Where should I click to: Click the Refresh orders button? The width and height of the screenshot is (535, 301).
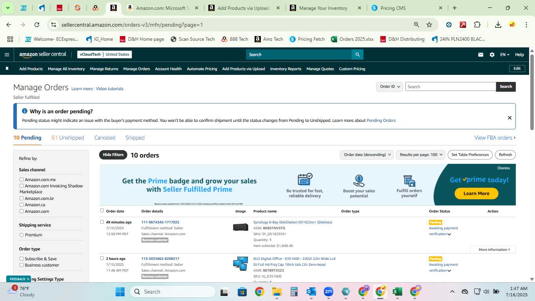coord(505,155)
